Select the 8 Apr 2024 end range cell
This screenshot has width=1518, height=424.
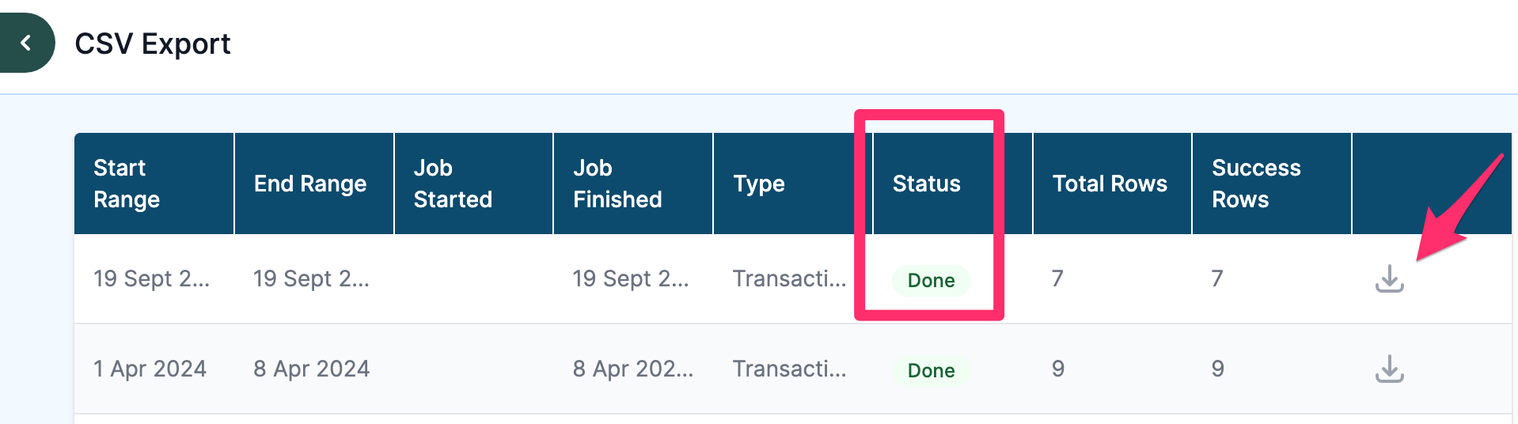(x=311, y=369)
